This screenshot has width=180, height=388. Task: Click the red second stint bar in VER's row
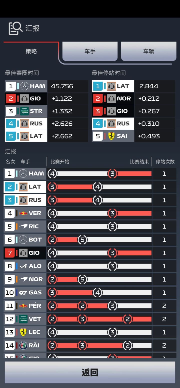(134, 213)
